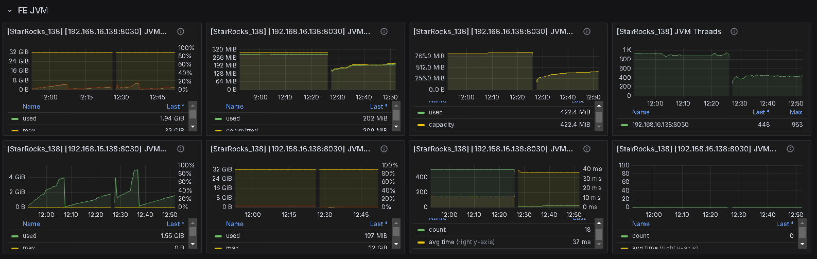Click the FE JVM row title

pyautogui.click(x=32, y=10)
